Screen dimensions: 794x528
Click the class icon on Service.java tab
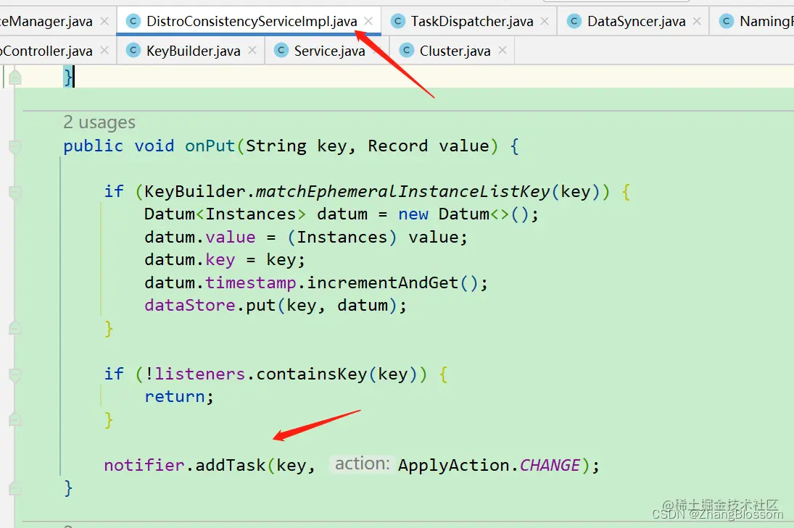click(x=281, y=51)
